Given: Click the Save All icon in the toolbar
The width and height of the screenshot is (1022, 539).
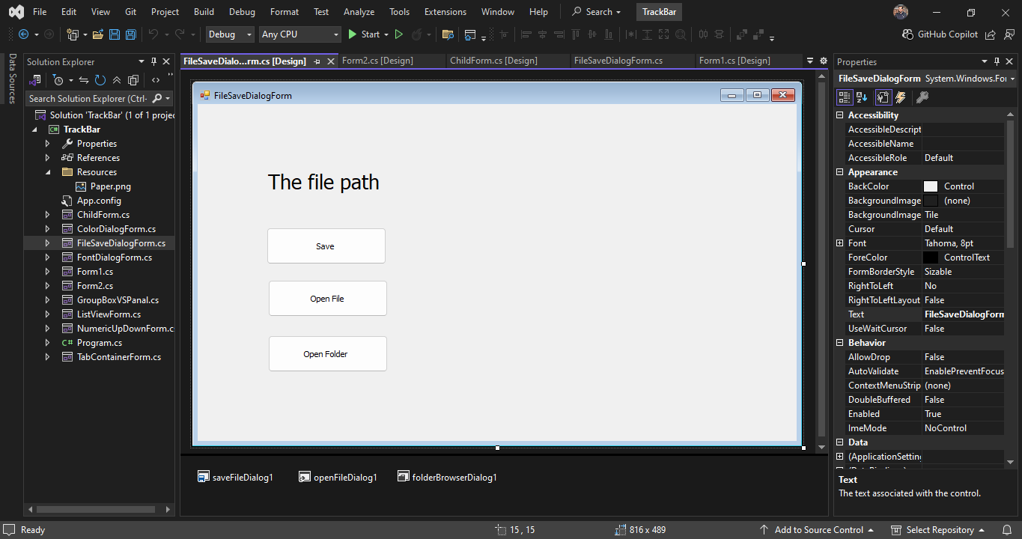Looking at the screenshot, I should (x=130, y=34).
